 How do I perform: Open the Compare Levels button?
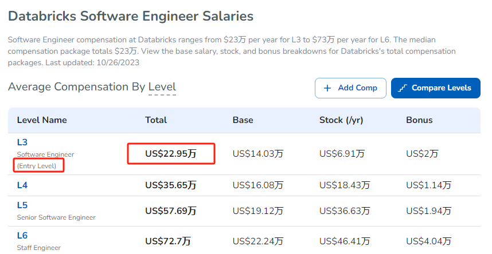[436, 88]
